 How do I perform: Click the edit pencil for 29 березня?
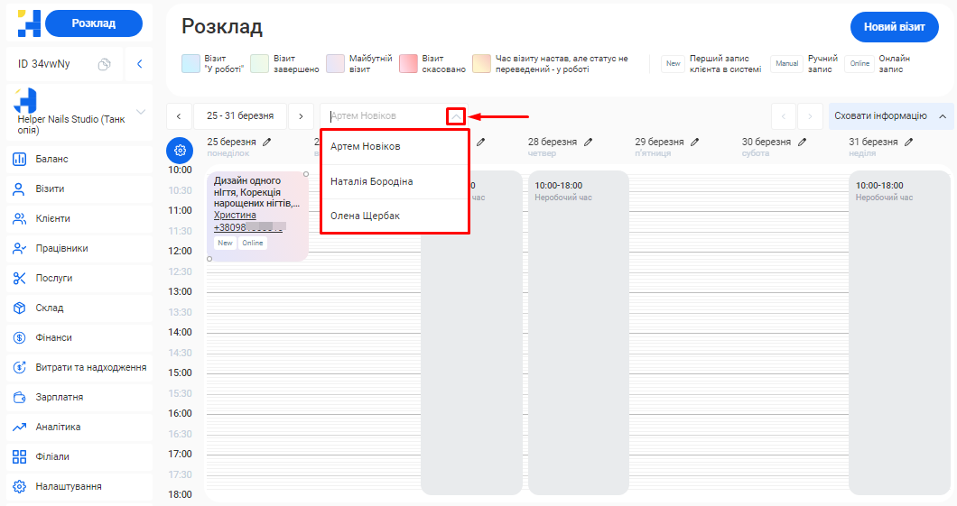point(694,142)
